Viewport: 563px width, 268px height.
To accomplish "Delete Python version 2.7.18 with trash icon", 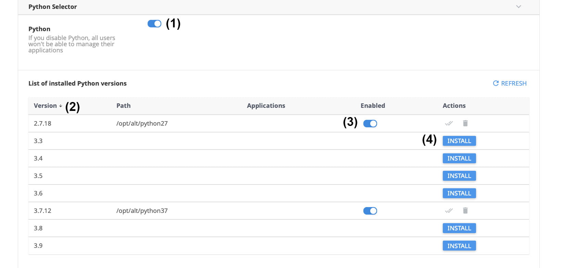I will (x=465, y=123).
